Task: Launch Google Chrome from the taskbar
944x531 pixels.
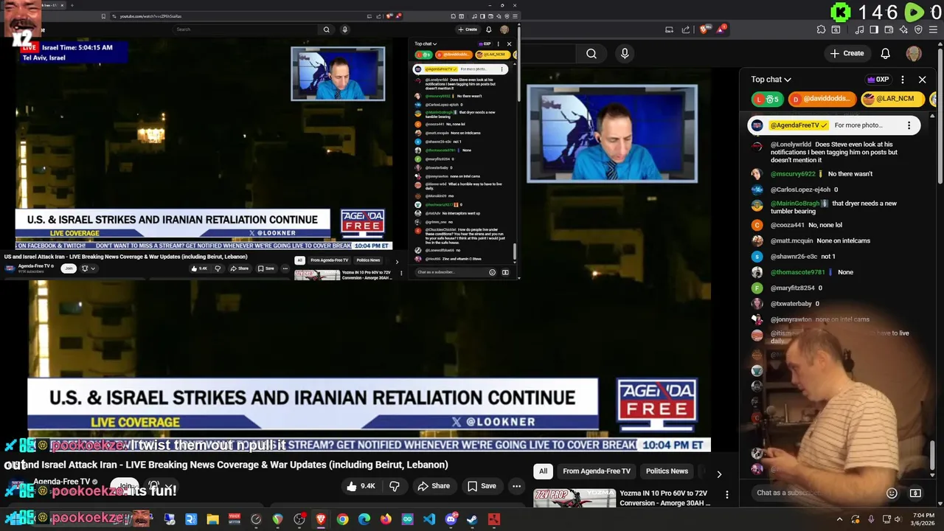Action: coord(342,519)
